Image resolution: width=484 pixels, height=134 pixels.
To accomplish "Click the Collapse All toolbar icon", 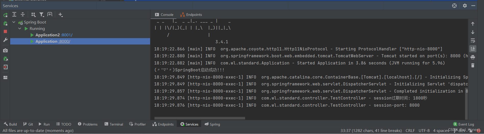I will click(23, 15).
